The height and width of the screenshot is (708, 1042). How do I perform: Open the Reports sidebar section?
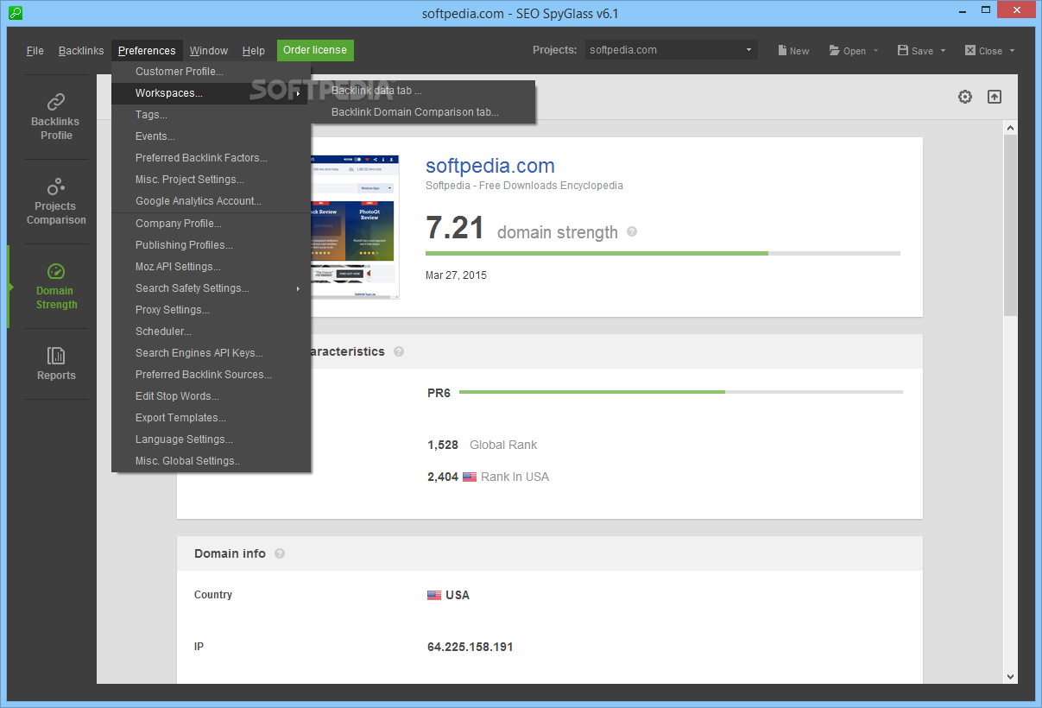(x=56, y=363)
